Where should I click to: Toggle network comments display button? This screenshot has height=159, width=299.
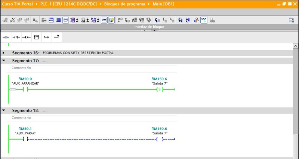pyautogui.click(x=66, y=20)
